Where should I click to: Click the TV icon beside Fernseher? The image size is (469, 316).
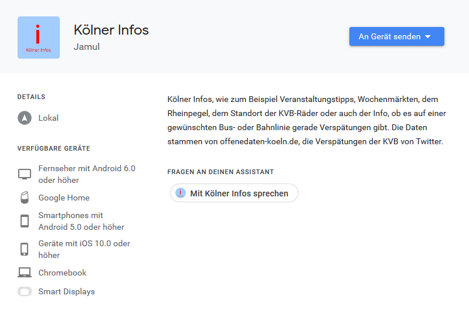[25, 174]
